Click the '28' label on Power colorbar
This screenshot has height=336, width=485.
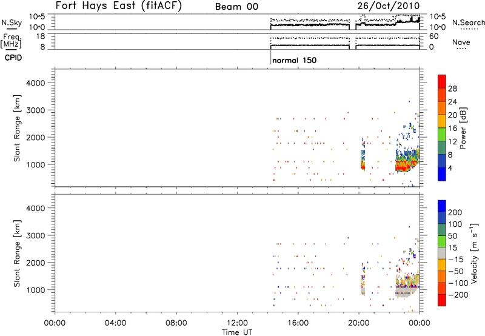point(452,89)
